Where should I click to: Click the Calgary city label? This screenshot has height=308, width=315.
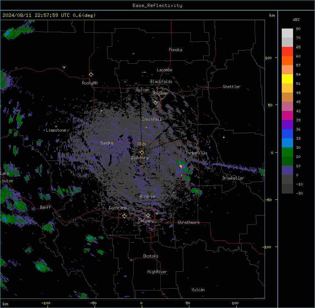pos(146,221)
